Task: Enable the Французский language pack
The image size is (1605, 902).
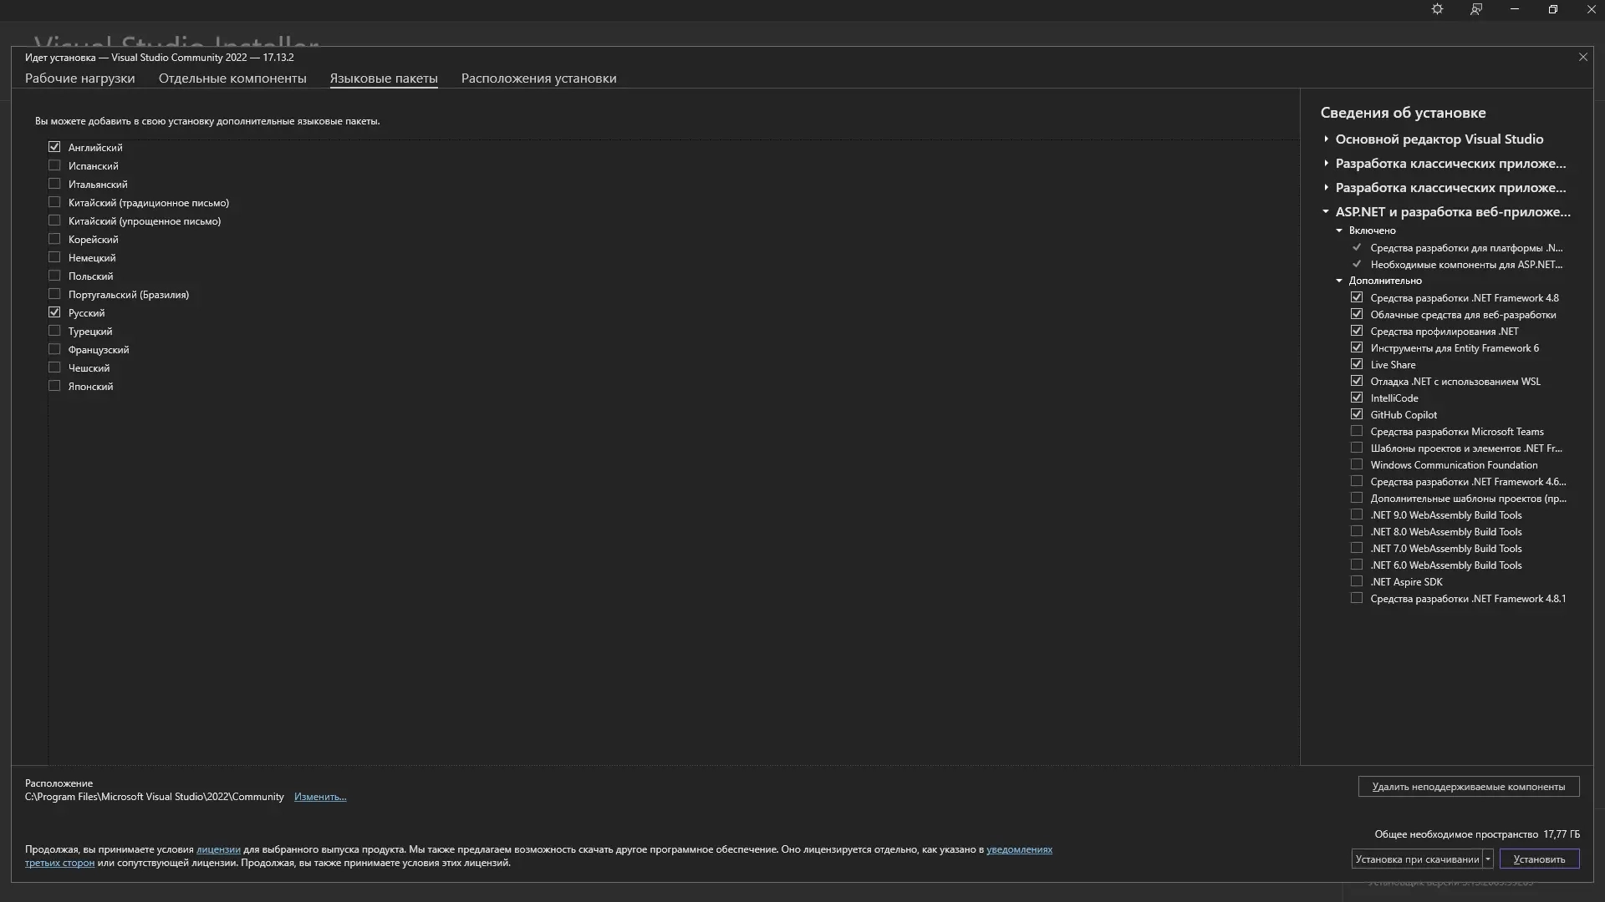Action: (x=54, y=349)
